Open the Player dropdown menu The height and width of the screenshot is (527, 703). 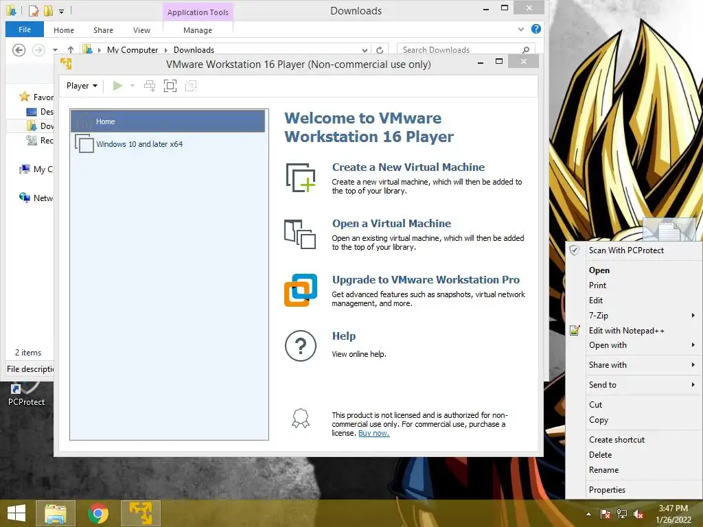[82, 86]
